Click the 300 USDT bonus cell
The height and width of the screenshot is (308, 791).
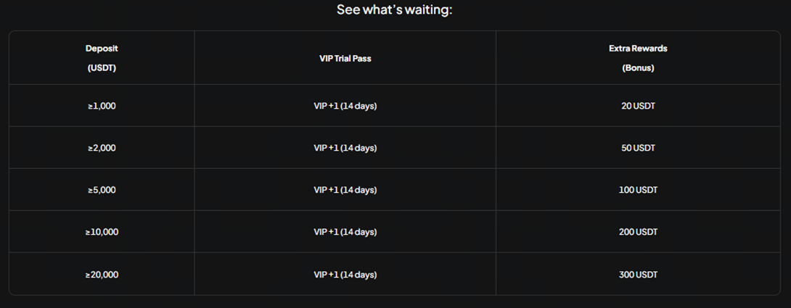(639, 275)
